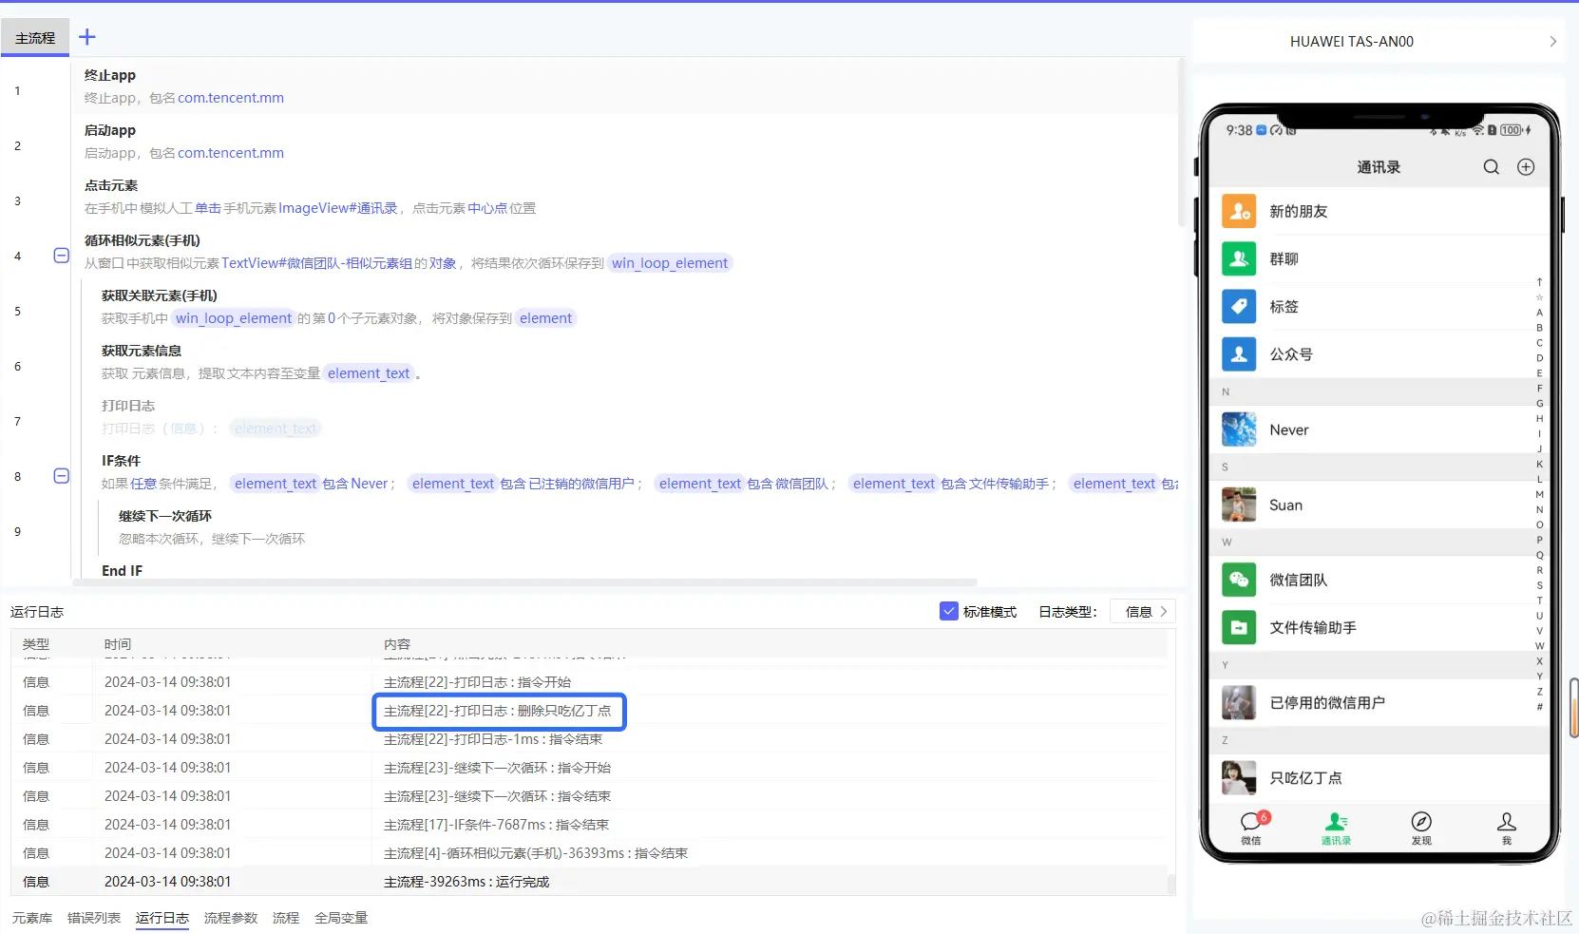Switch to the 全局变量 bottom tab
The height and width of the screenshot is (934, 1579).
[x=341, y=918]
